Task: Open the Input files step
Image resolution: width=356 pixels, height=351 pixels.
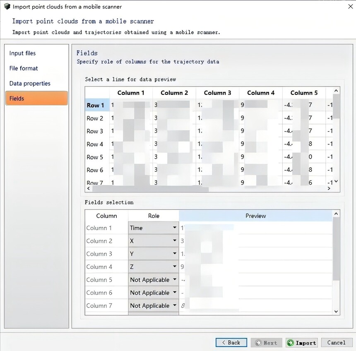Action: (22, 53)
